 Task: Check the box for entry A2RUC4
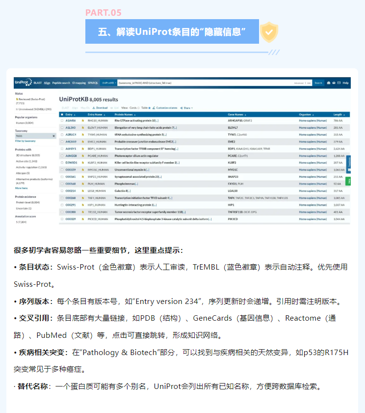tap(62, 135)
